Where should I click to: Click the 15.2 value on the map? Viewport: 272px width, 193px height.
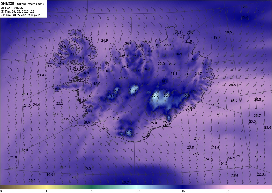click(x=245, y=17)
